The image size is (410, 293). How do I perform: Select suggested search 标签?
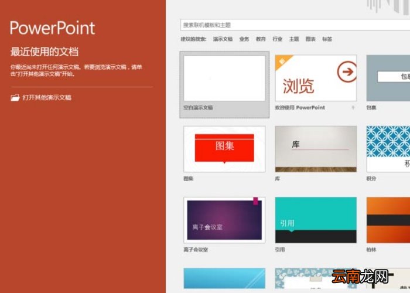click(327, 39)
